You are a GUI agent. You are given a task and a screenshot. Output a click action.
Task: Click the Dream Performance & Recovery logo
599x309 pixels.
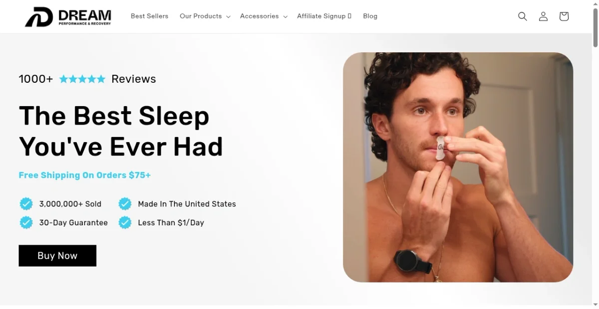point(68,17)
